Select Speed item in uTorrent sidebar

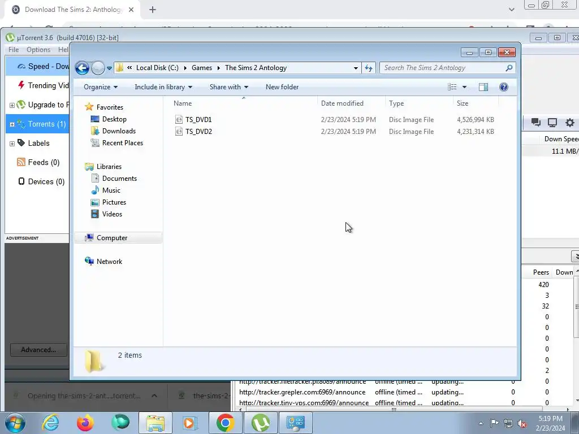tap(37, 67)
